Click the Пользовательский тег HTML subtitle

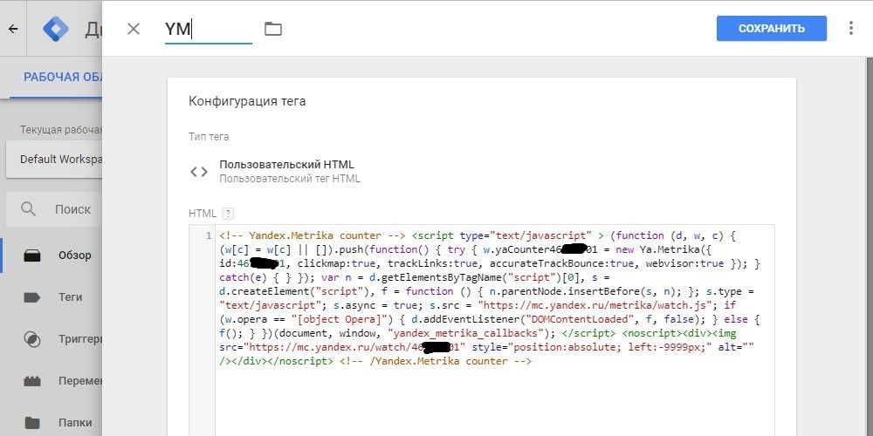tap(290, 179)
